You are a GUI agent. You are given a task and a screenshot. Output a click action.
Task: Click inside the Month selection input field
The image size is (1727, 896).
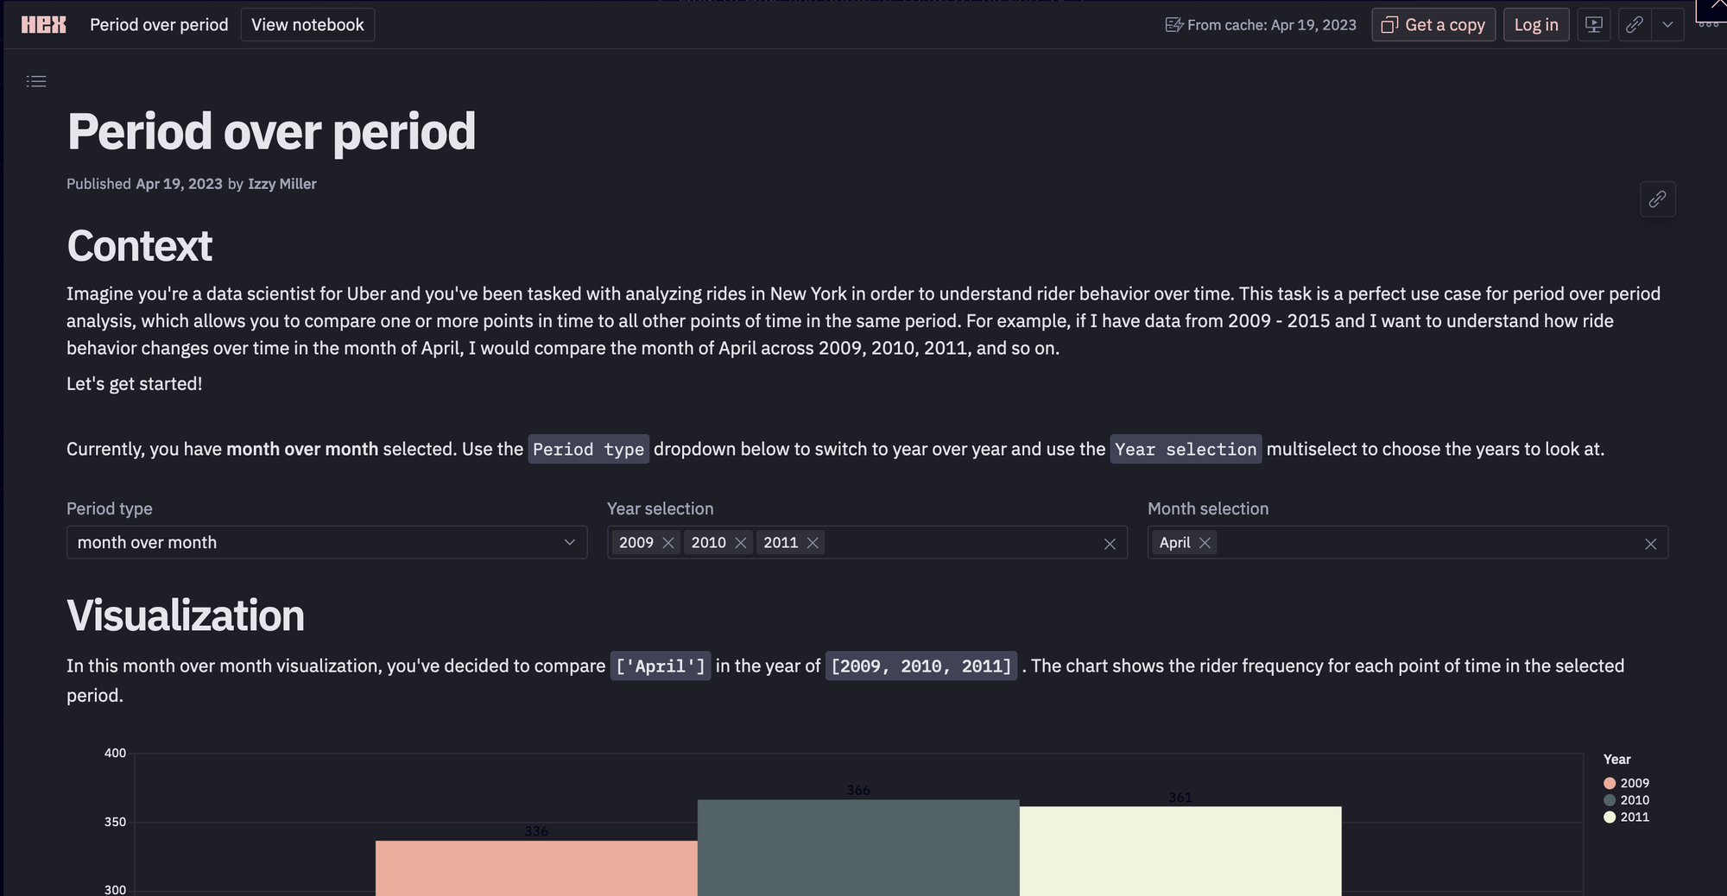pos(1425,542)
